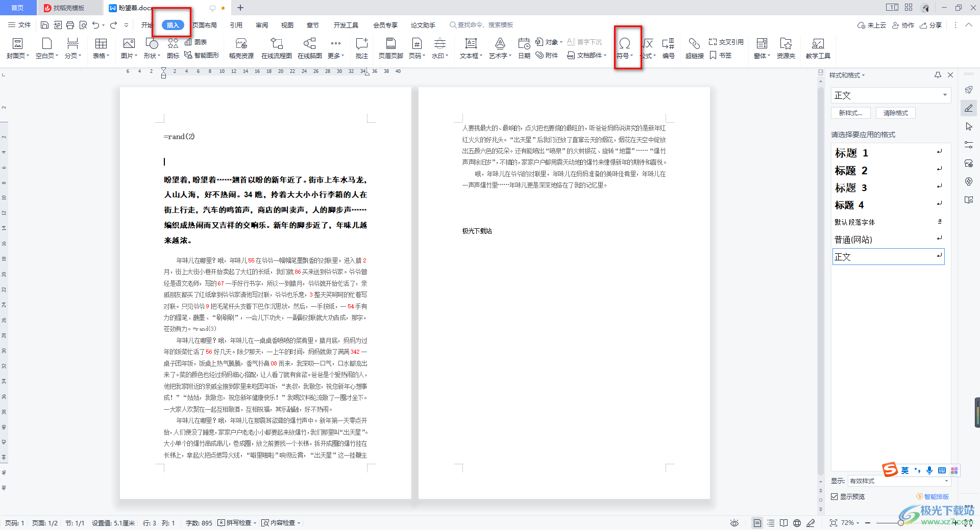This screenshot has width=980, height=530.
Task: Switch to reading view book icon
Action: 784,523
